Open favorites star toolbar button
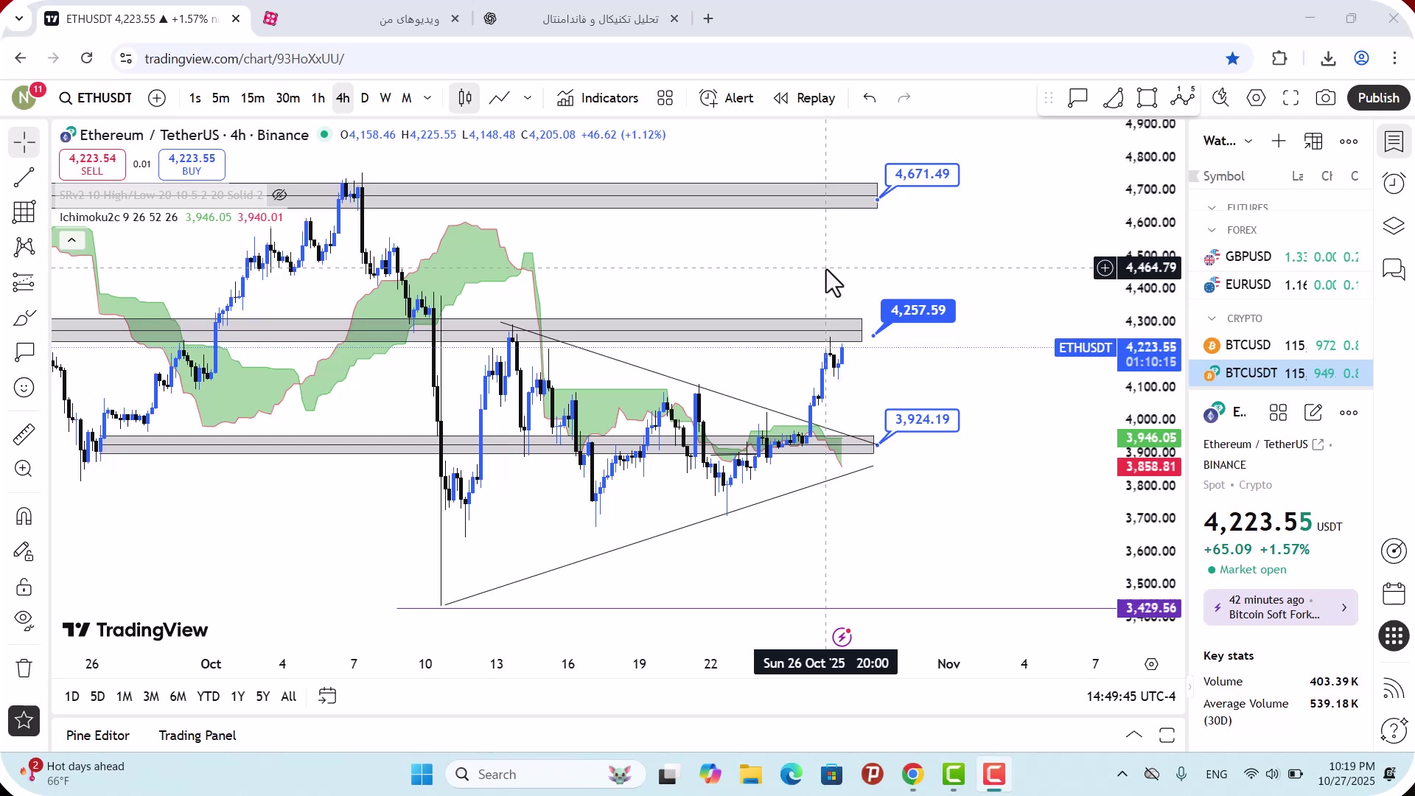The width and height of the screenshot is (1415, 796). pyautogui.click(x=24, y=721)
